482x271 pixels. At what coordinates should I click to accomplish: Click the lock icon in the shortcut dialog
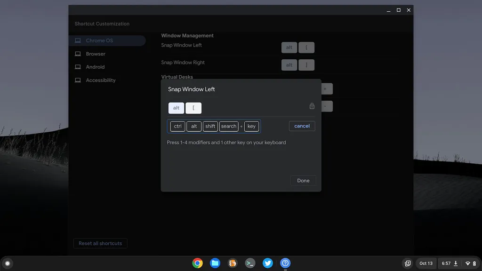(x=312, y=106)
